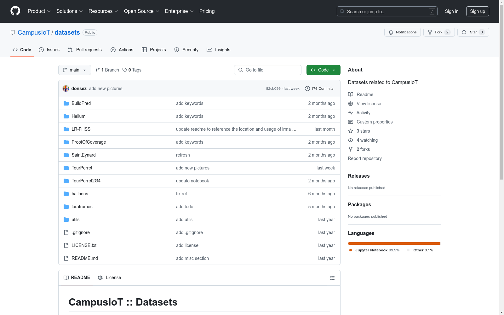Click the Notifications button

point(403,32)
